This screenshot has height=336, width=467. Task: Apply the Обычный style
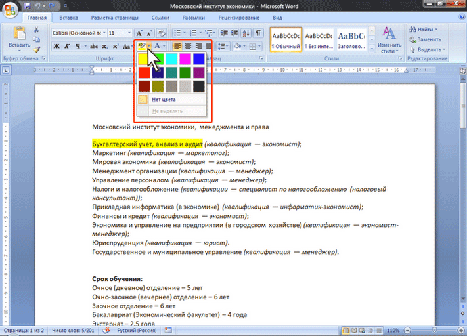pos(286,40)
